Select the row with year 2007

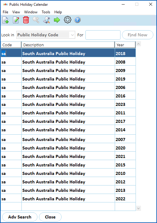click(x=68, y=139)
